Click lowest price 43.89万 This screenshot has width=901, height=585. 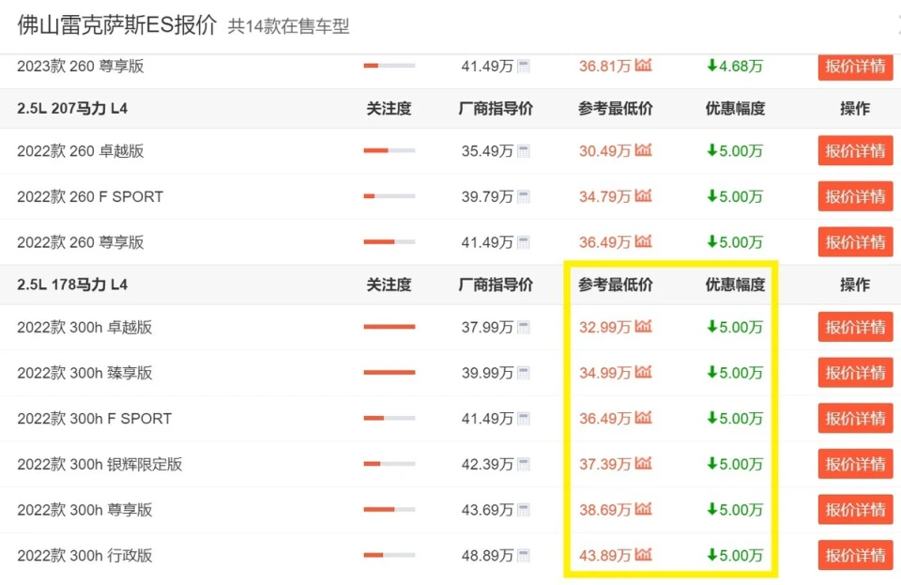click(x=605, y=555)
